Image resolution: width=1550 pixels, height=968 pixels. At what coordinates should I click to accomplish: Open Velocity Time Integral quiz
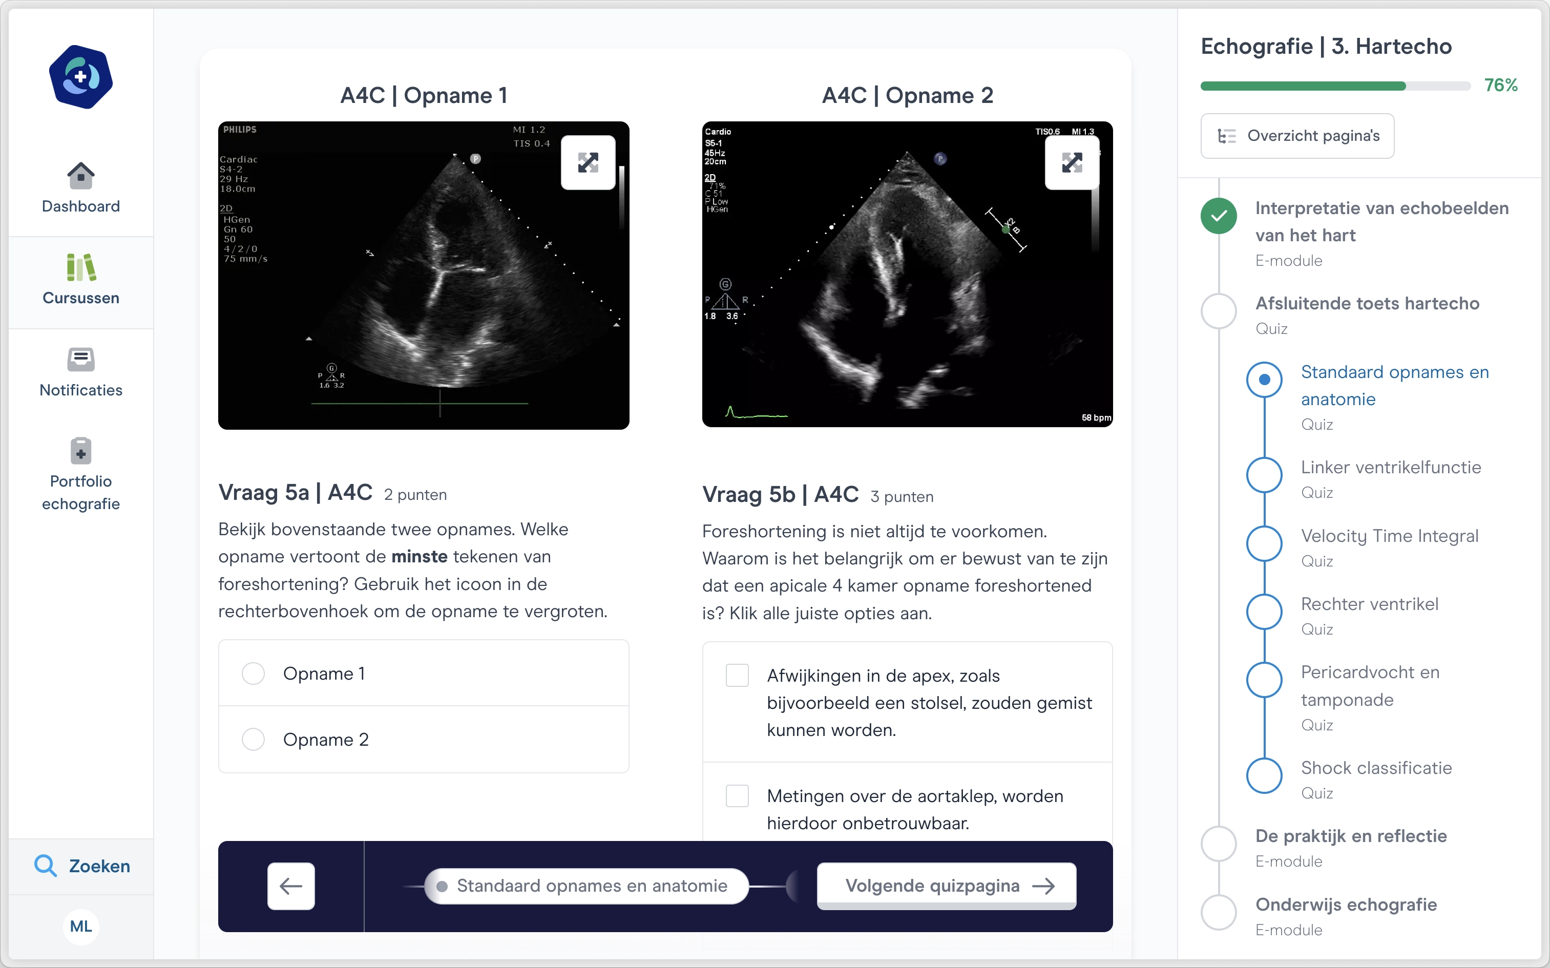point(1389,536)
